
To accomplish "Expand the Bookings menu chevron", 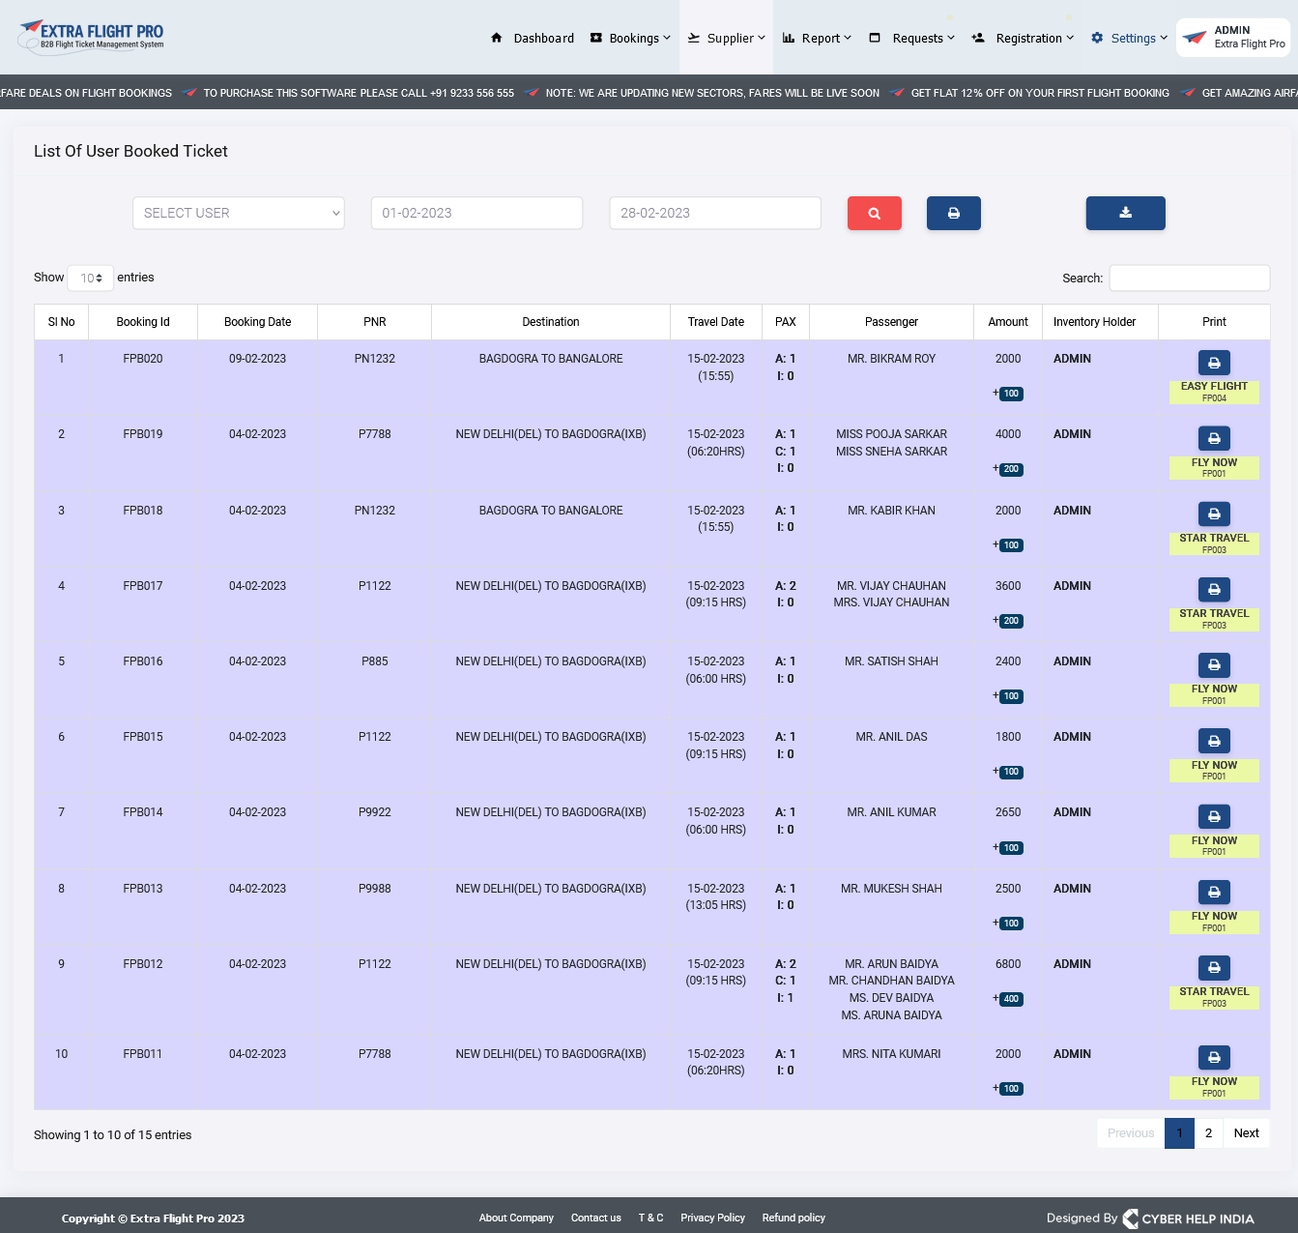I will 666,39.
